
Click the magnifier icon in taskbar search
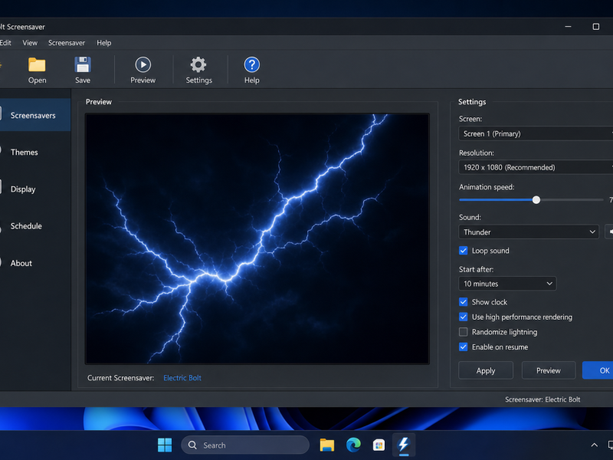(192, 445)
